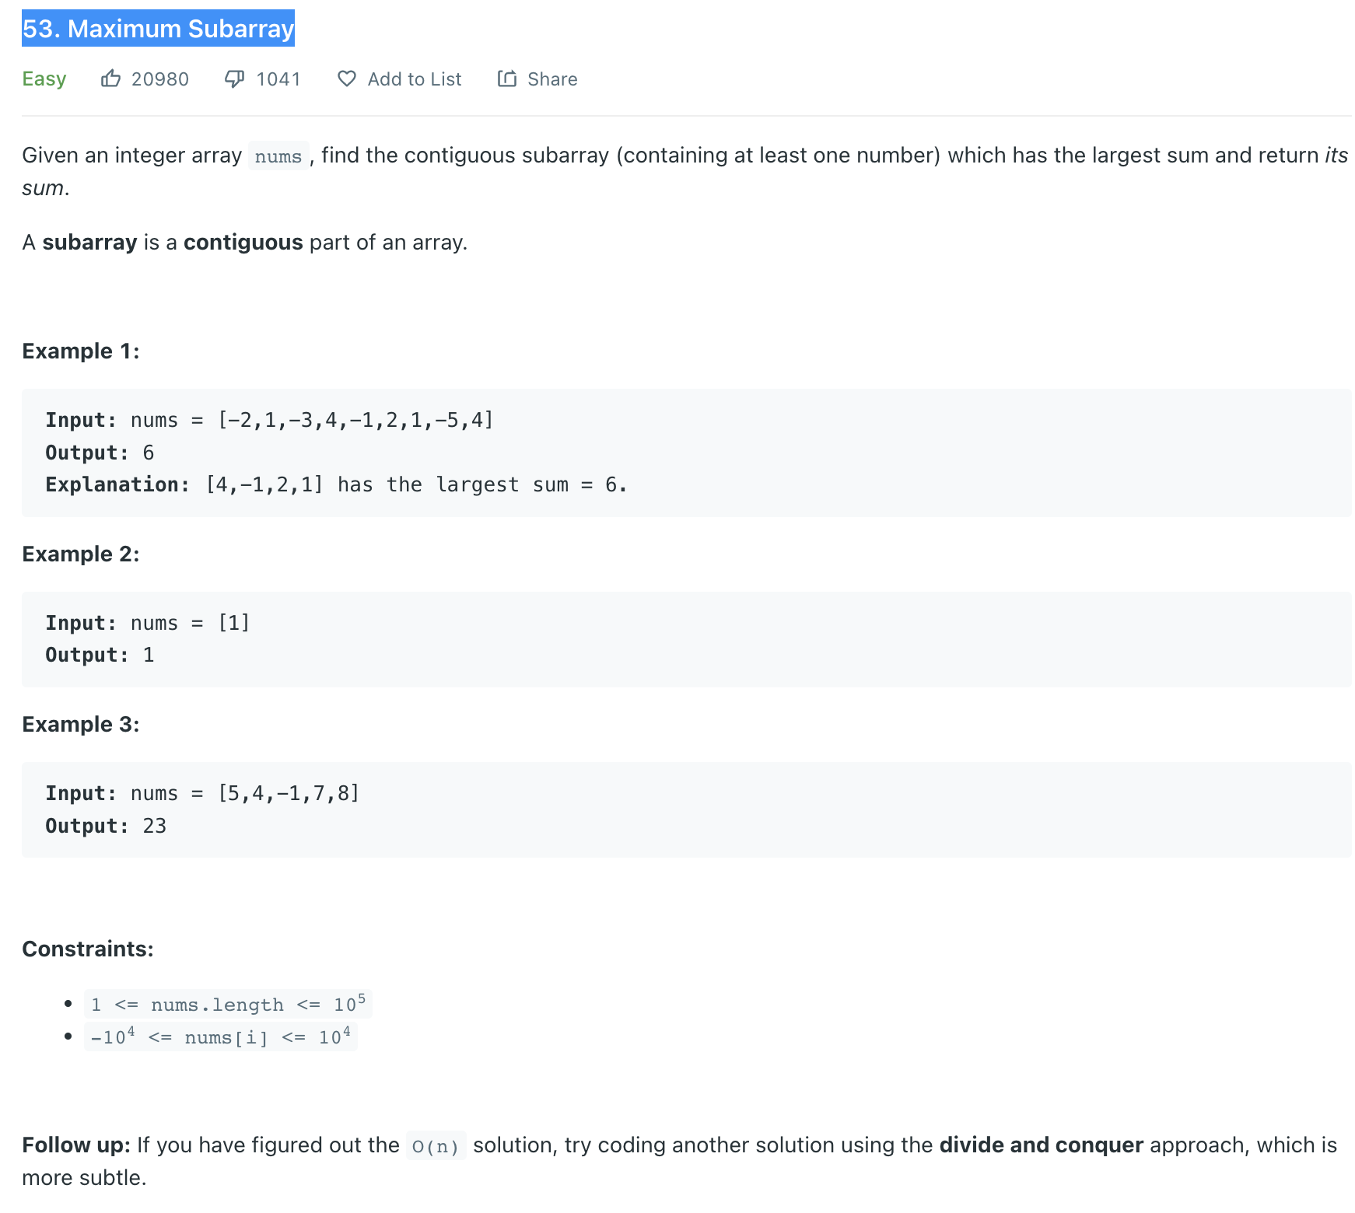Click the Add to List text
Image resolution: width=1355 pixels, height=1213 pixels.
pyautogui.click(x=415, y=79)
